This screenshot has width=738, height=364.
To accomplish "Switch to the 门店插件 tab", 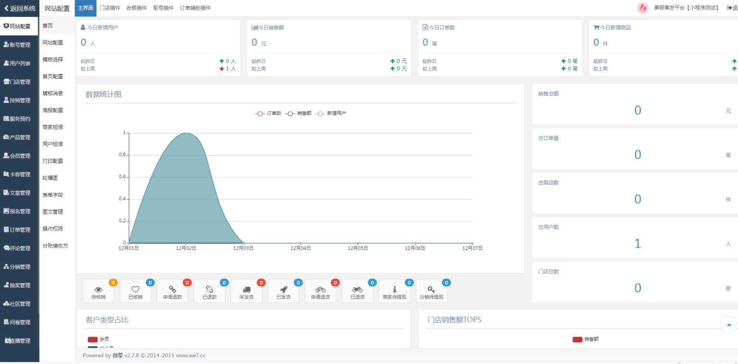I will click(x=110, y=8).
